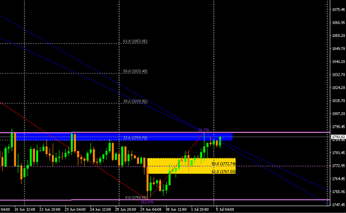Click the current price tag 1791.82
The image size is (346, 213).
coord(338,137)
